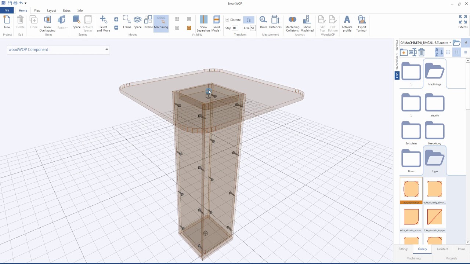Open the Distances measurement tool
Screen dimensions: 470x264
275,22
